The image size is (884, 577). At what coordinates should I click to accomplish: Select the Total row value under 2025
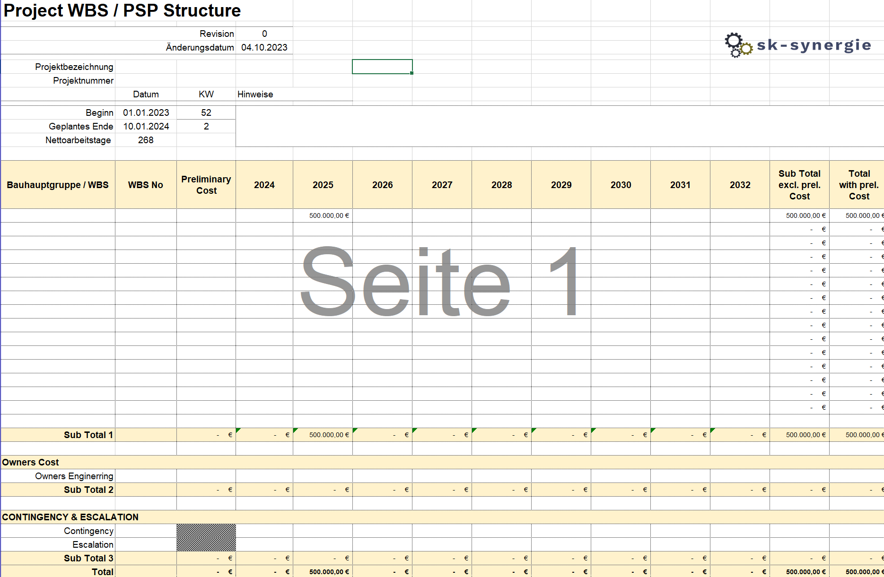[x=323, y=572]
